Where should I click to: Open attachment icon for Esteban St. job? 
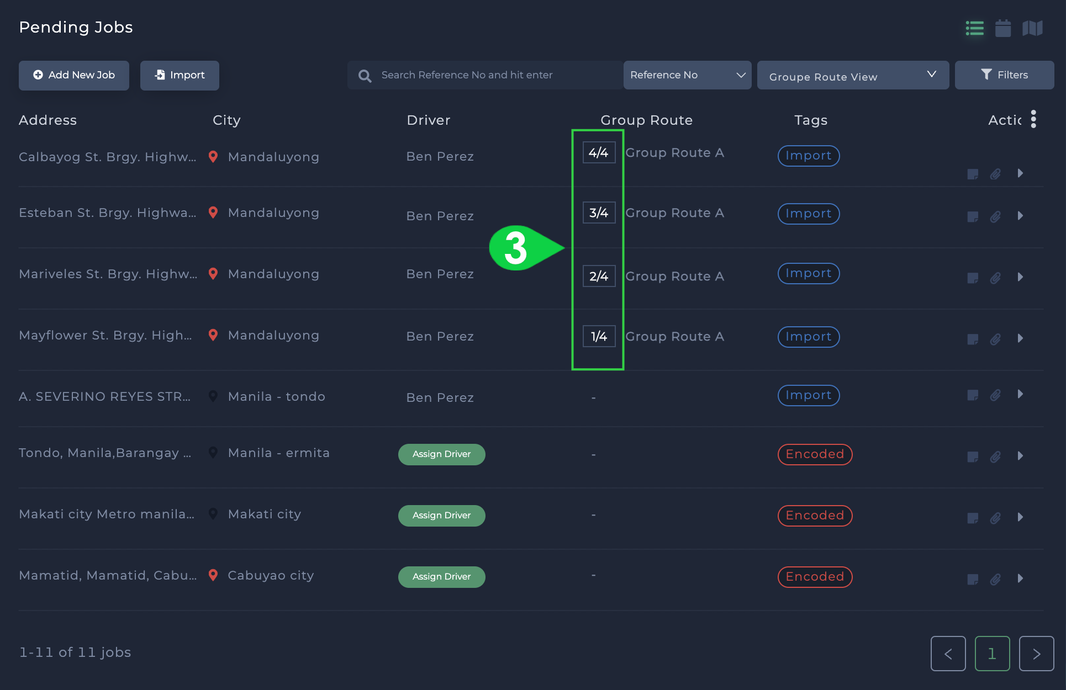[x=995, y=217]
